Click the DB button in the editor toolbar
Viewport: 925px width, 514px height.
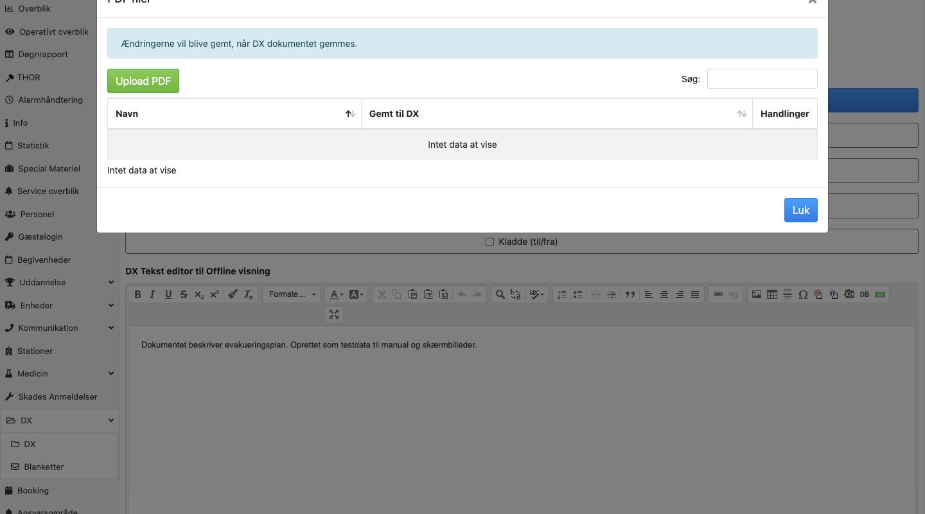(x=865, y=294)
